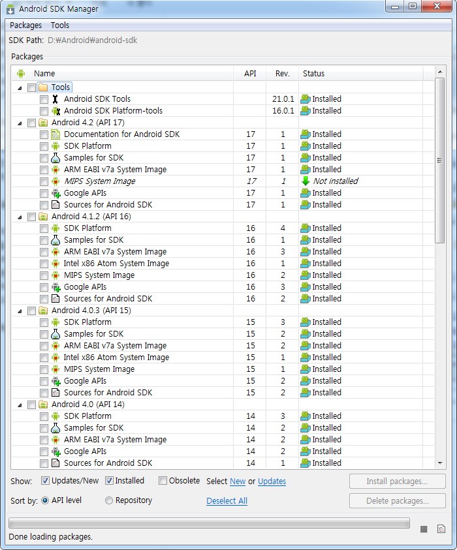Select the Repository sort radio button
This screenshot has height=550, width=457.
[109, 500]
